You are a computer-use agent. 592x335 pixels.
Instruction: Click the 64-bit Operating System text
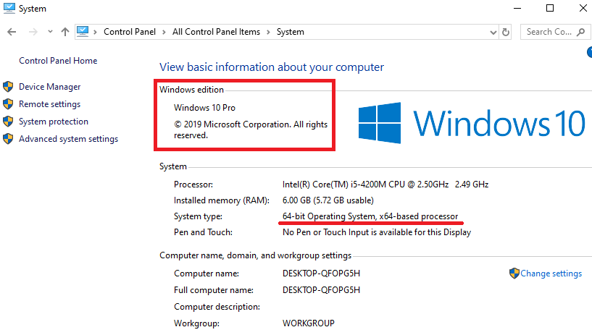(370, 216)
